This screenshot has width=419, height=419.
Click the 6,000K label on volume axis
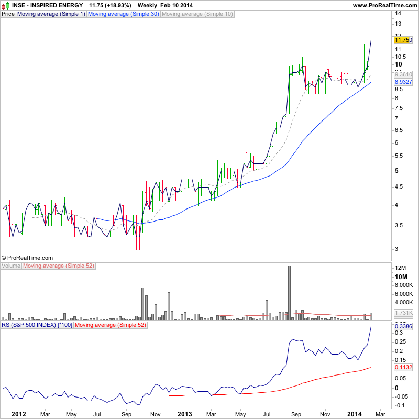tap(404, 294)
